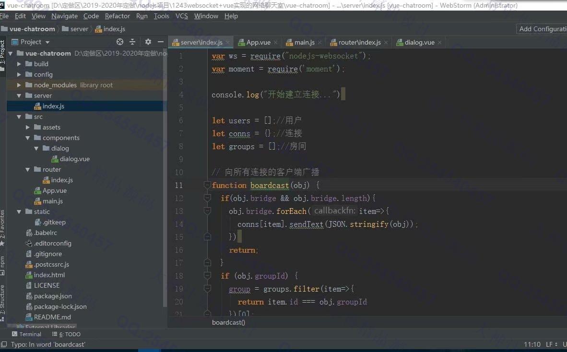Select main.js under src in tree
This screenshot has height=352, width=567.
tap(53, 201)
